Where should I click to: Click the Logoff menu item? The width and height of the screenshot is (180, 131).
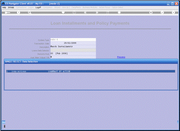[x=38, y=7]
